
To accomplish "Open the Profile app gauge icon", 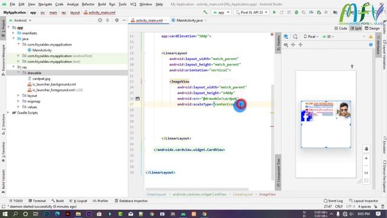I will pyautogui.click(x=311, y=12).
